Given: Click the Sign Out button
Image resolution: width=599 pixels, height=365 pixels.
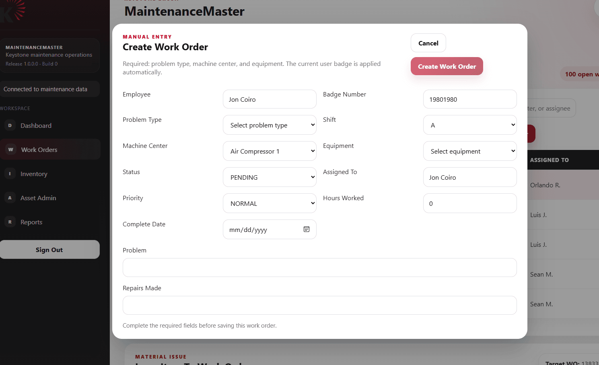Looking at the screenshot, I should coord(49,249).
